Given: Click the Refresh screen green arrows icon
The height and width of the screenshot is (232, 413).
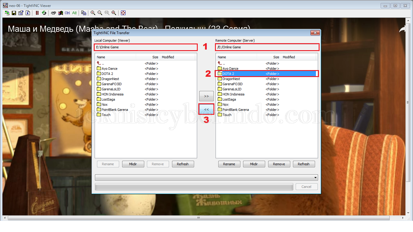Looking at the screenshot, I should [44, 13].
